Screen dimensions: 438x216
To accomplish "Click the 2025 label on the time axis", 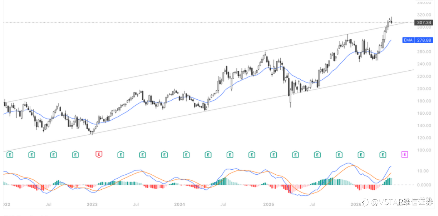I will [x=268, y=204].
